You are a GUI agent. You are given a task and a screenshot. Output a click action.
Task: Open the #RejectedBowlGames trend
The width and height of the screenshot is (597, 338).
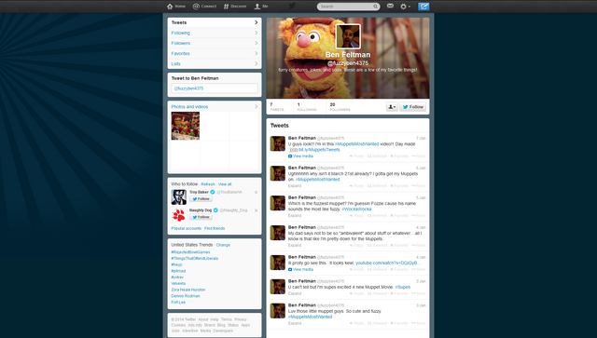[190, 252]
